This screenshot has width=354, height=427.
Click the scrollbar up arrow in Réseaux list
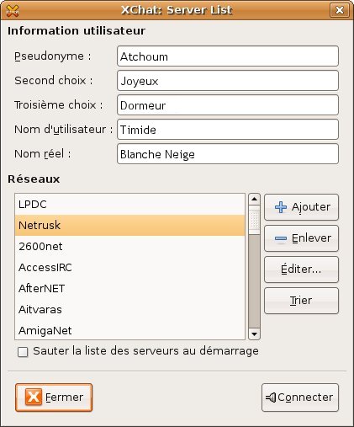pos(254,200)
